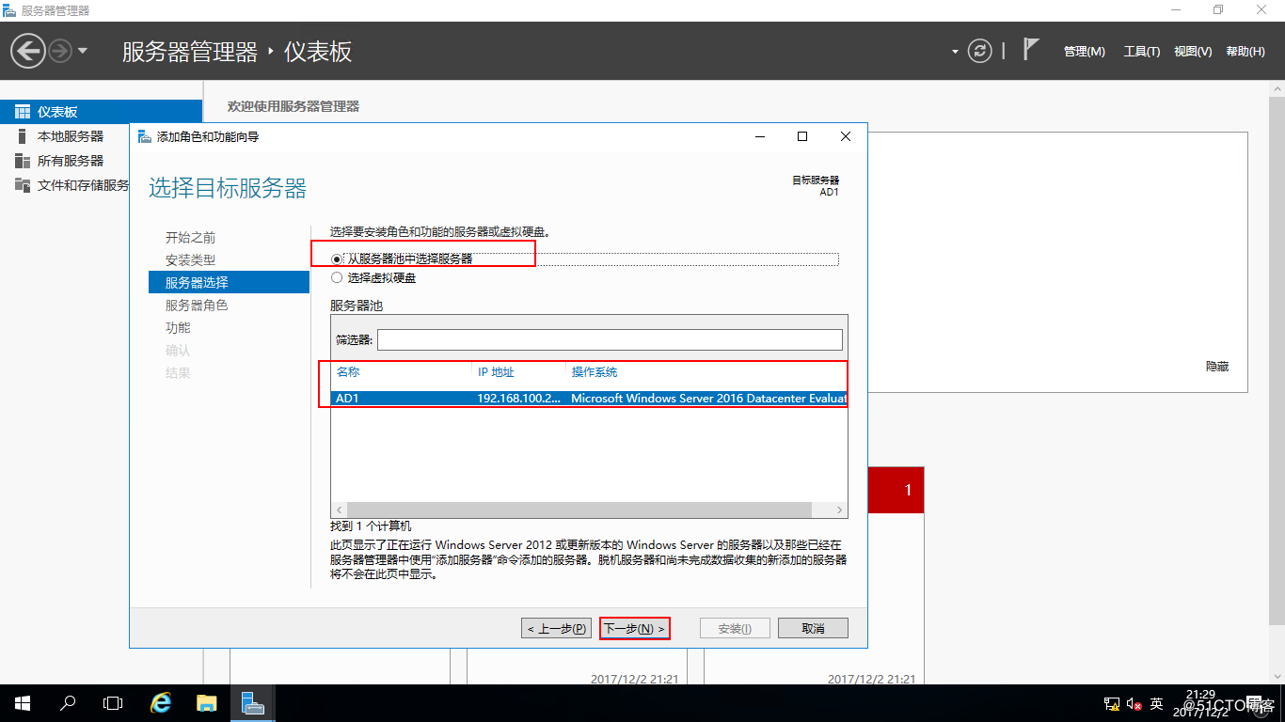
Task: Click the horizontal scrollbar of the server pool
Action: (579, 510)
